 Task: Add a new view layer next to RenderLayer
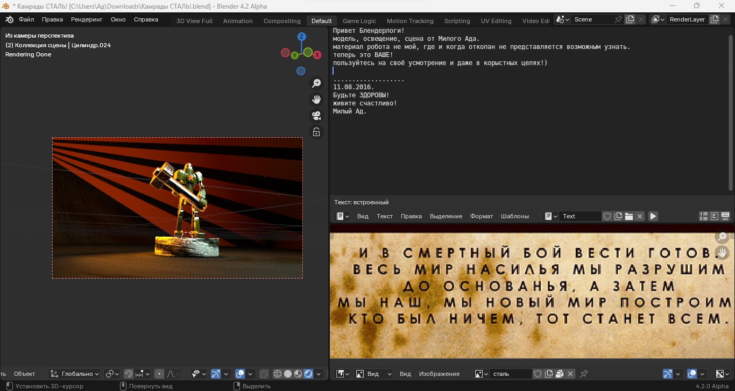tap(715, 19)
